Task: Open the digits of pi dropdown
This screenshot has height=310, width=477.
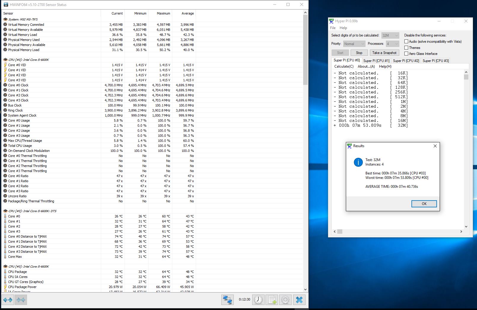Action: pyautogui.click(x=390, y=35)
